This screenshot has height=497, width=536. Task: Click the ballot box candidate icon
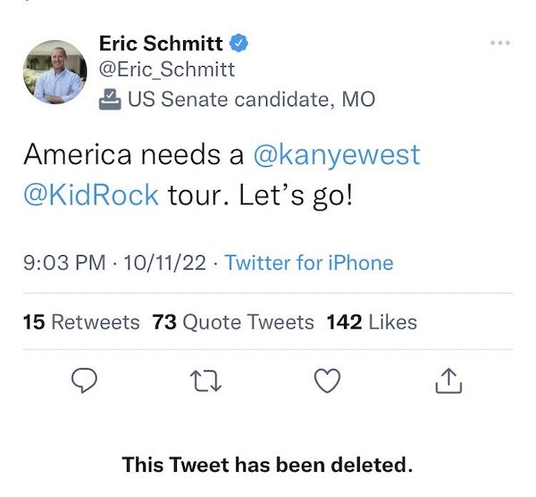(110, 98)
